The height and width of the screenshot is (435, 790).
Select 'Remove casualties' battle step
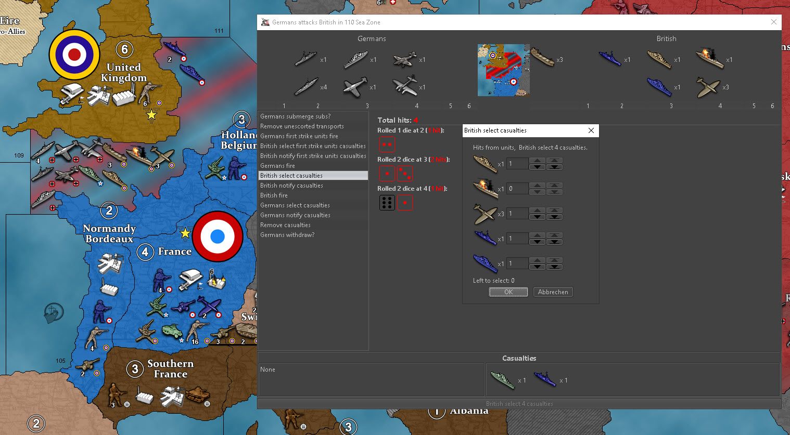[x=313, y=225]
